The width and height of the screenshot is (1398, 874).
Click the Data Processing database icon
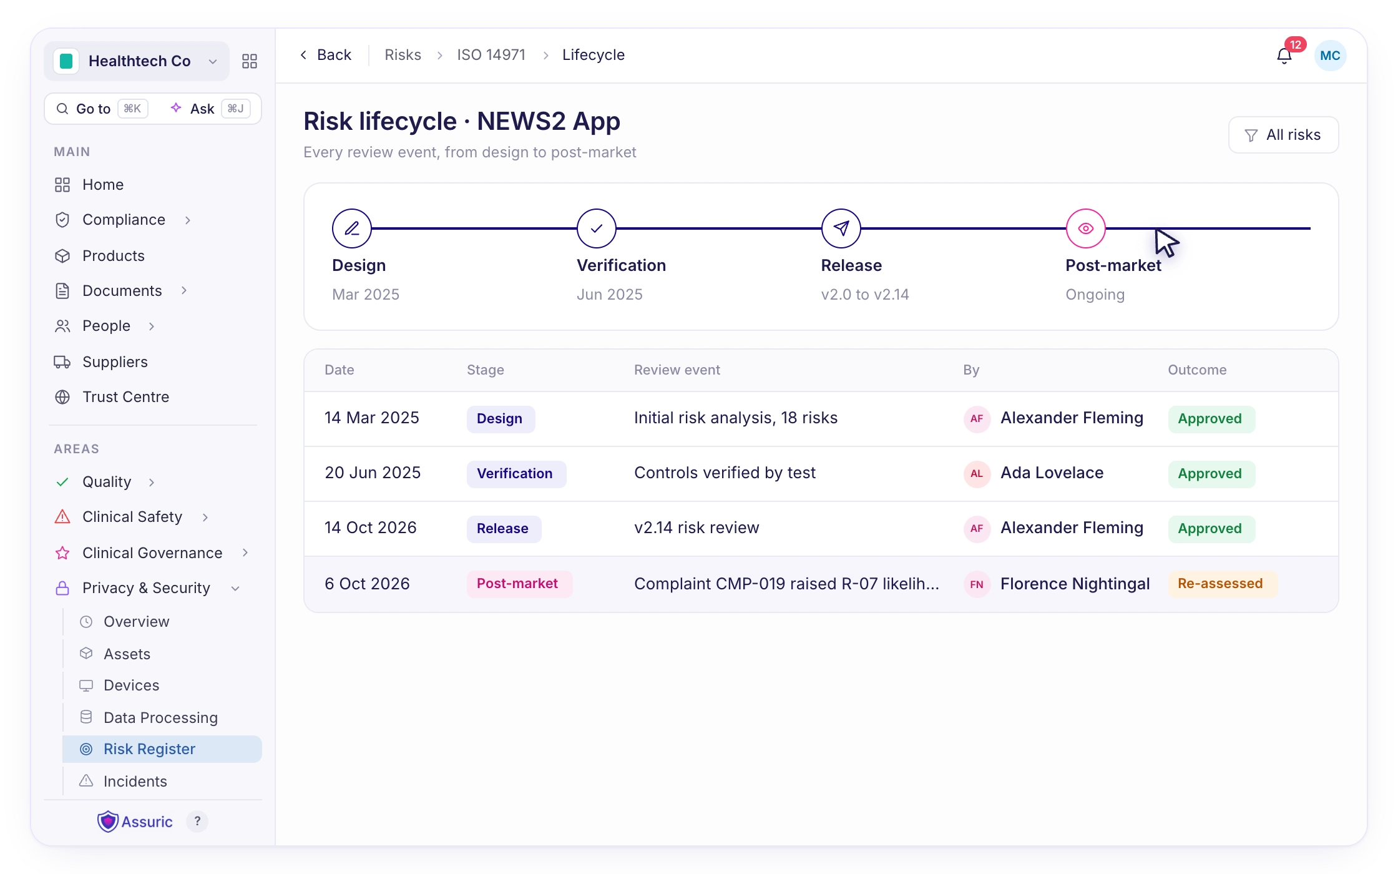point(86,717)
